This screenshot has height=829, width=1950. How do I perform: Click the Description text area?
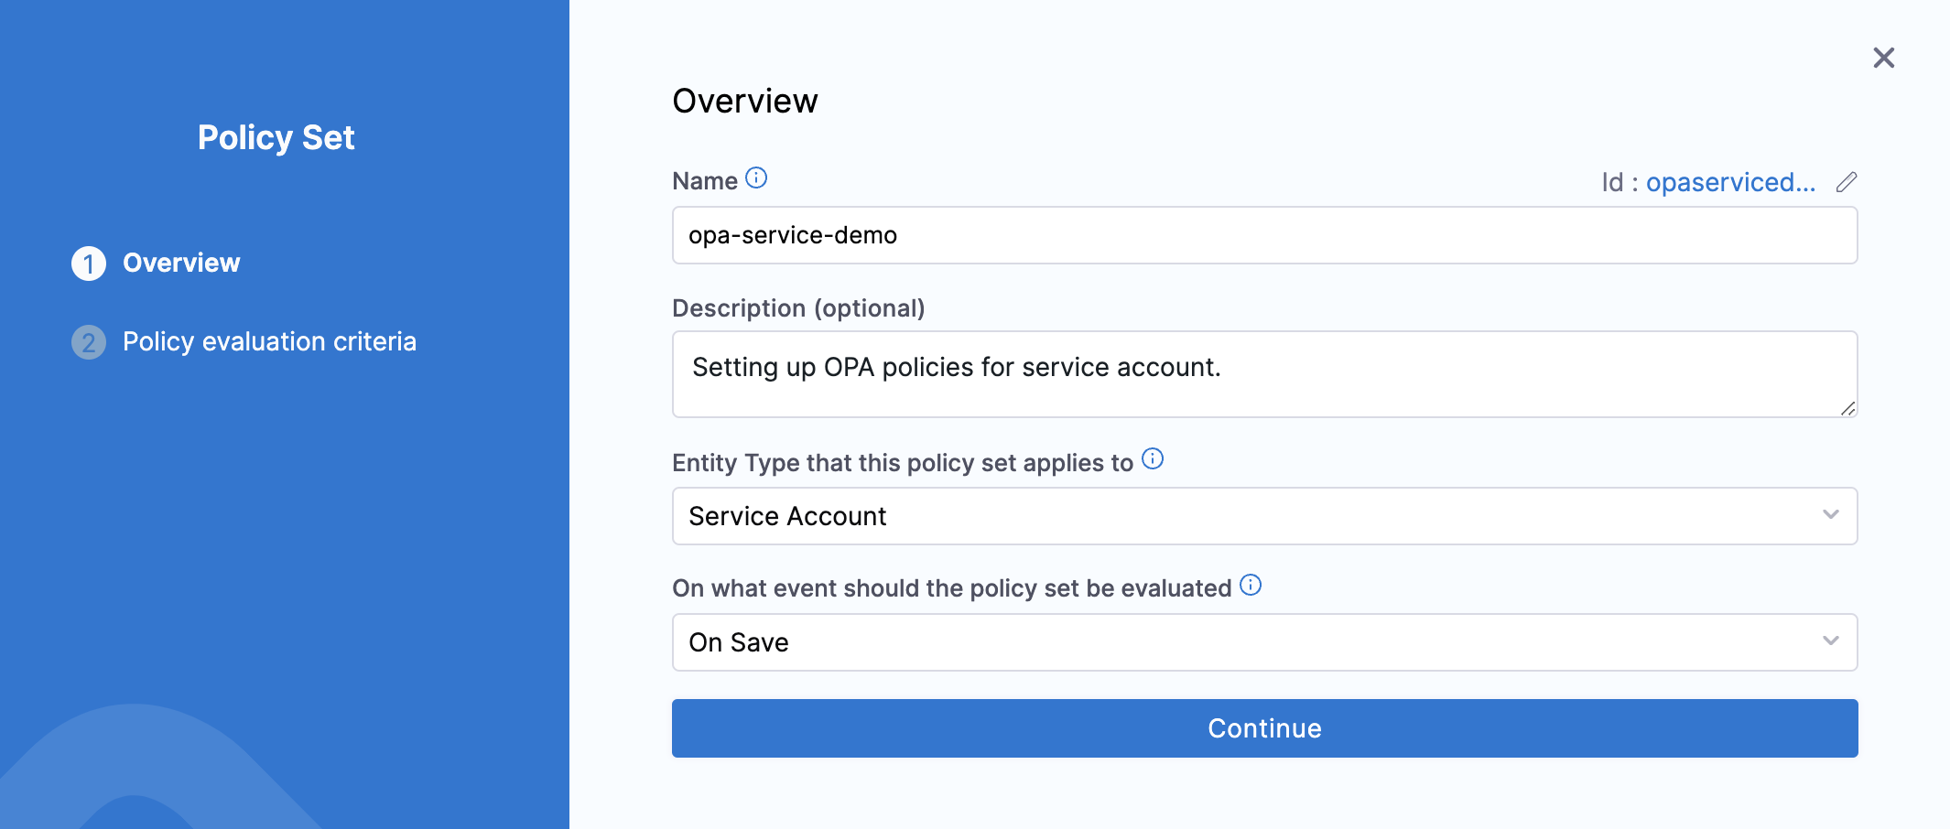point(1263,374)
